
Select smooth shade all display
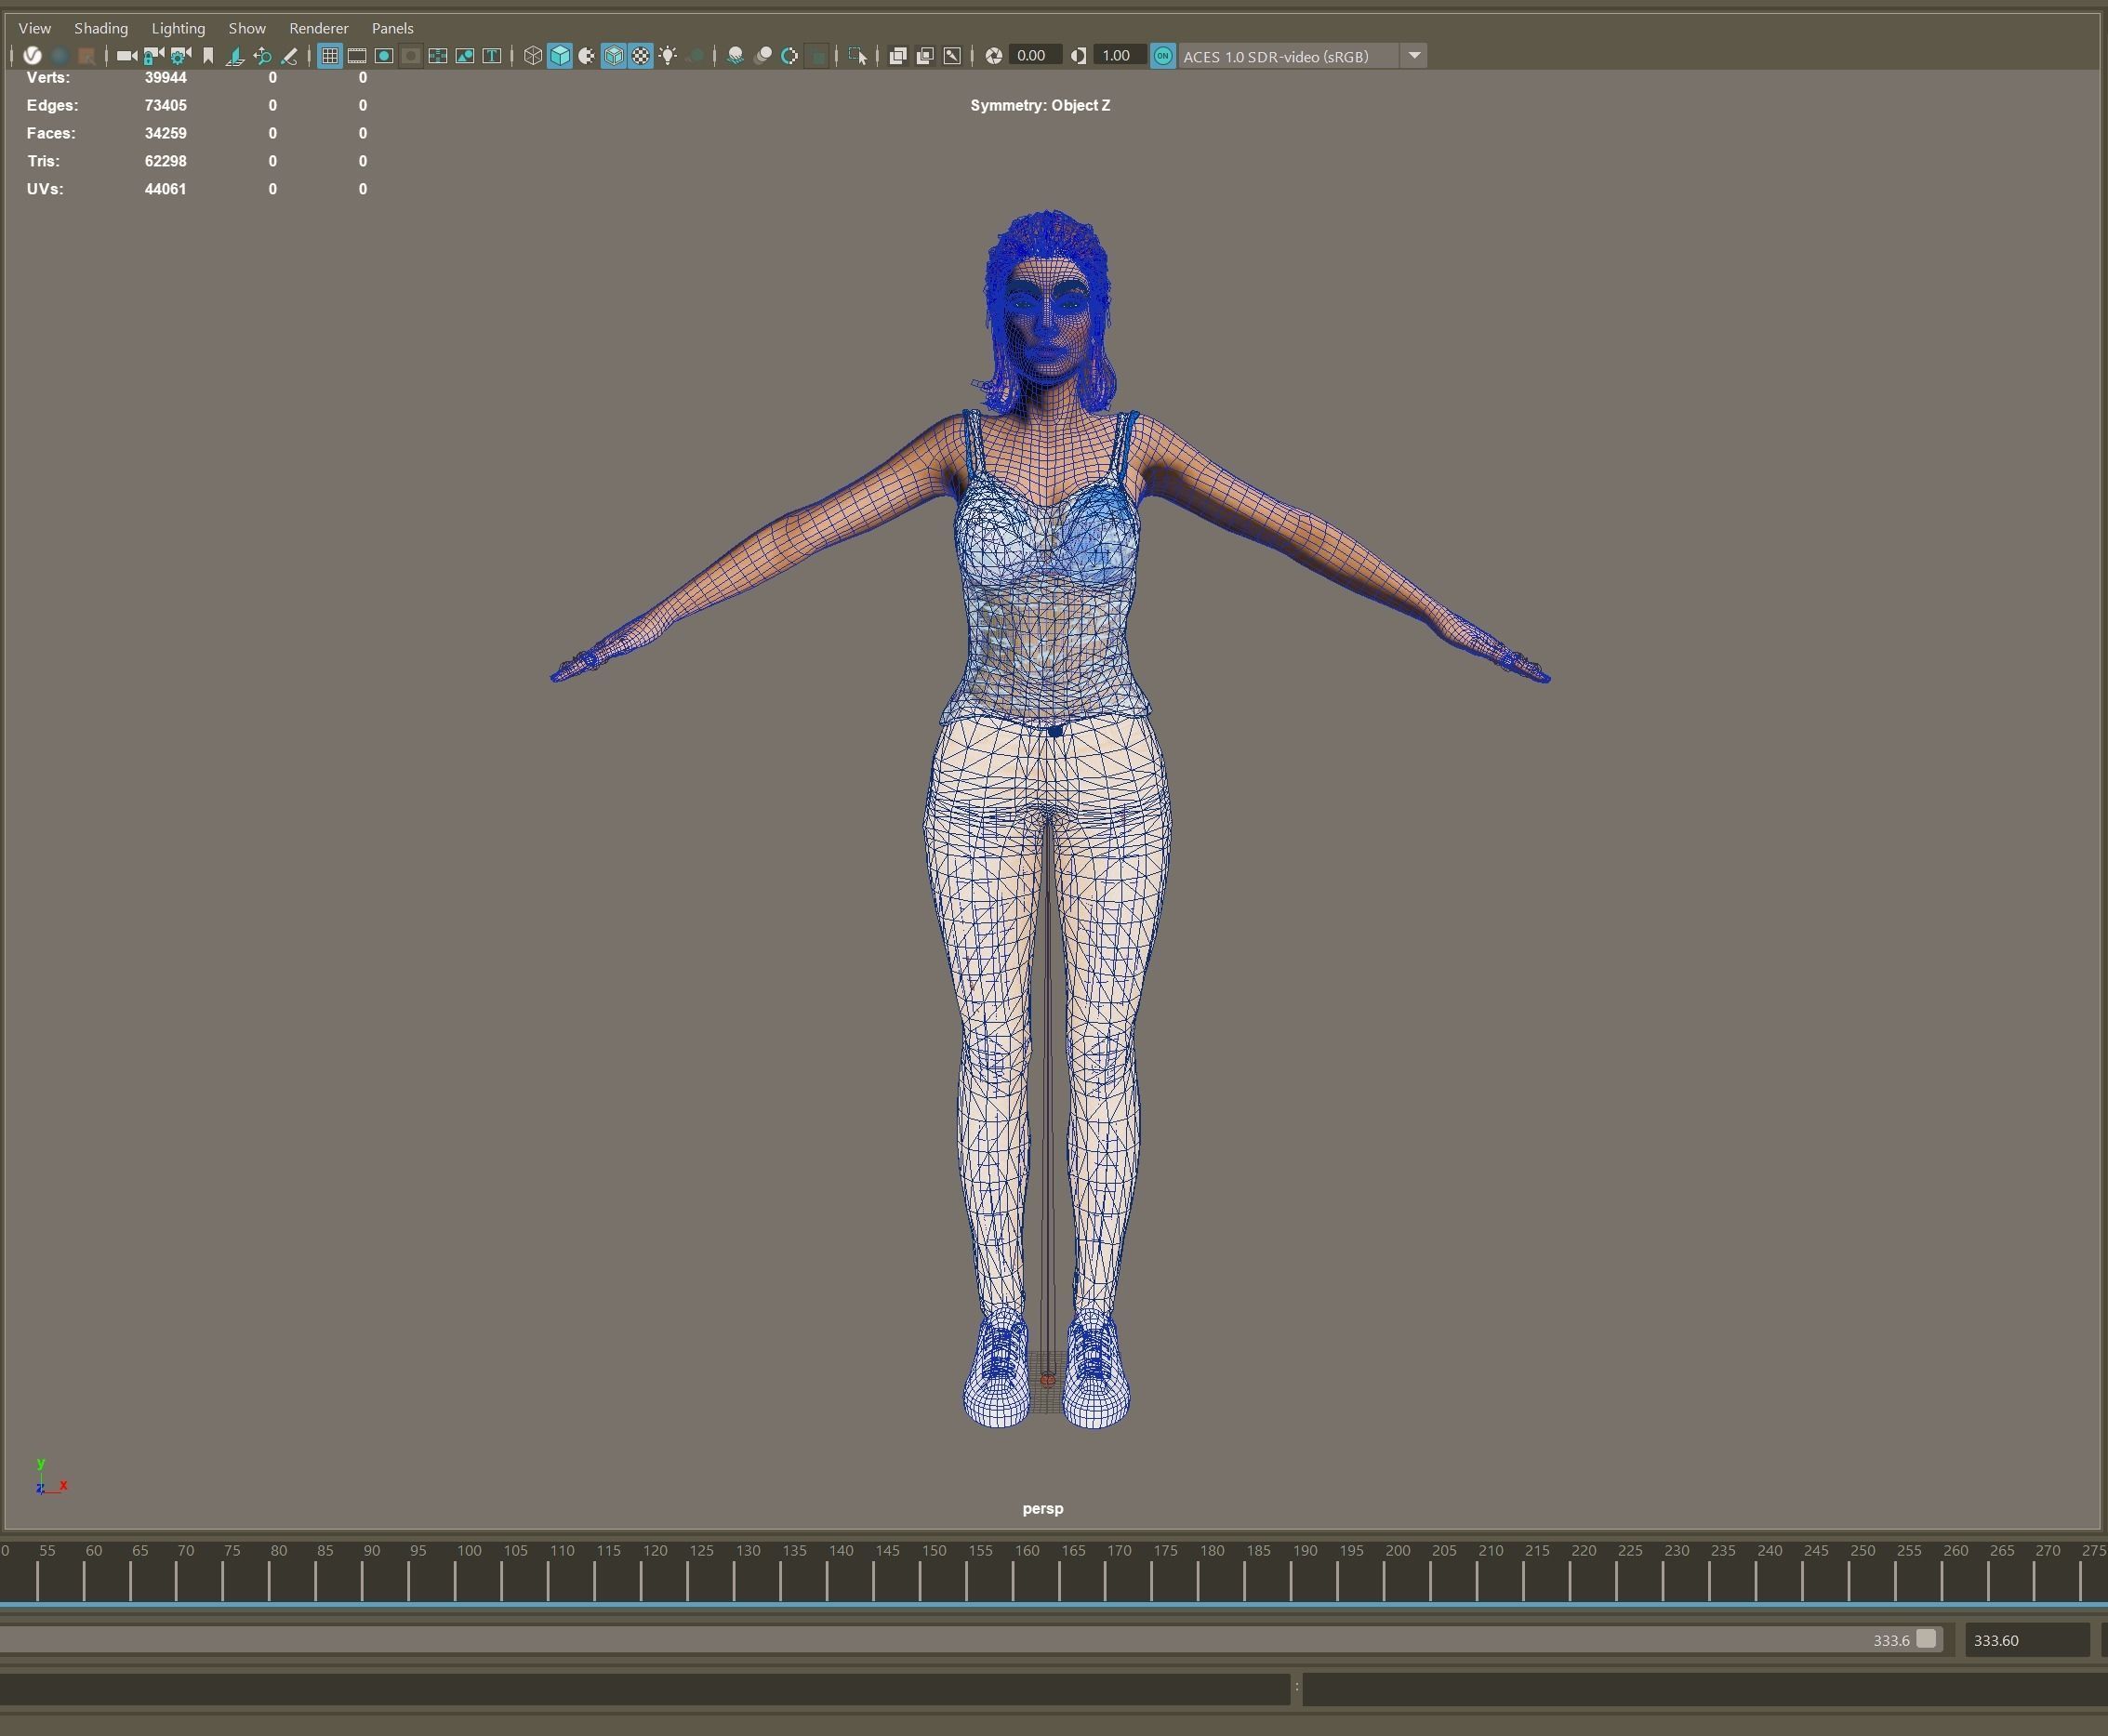560,57
